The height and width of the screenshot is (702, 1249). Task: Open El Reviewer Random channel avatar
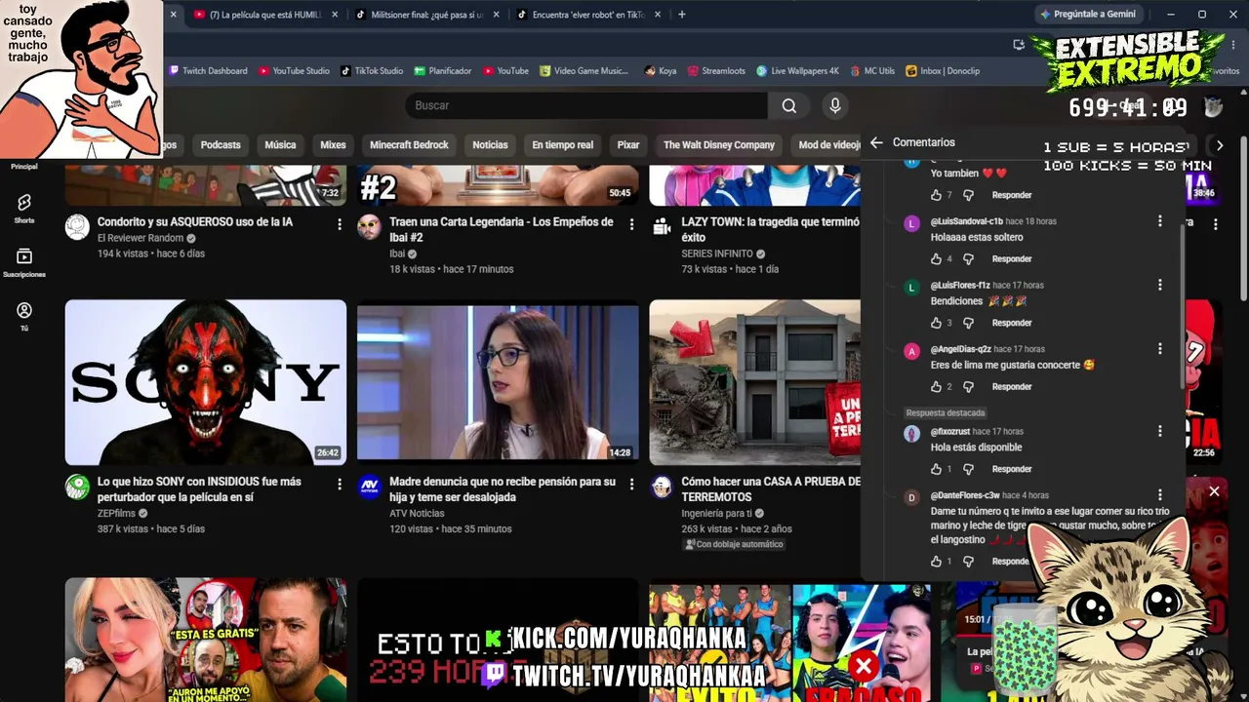77,227
